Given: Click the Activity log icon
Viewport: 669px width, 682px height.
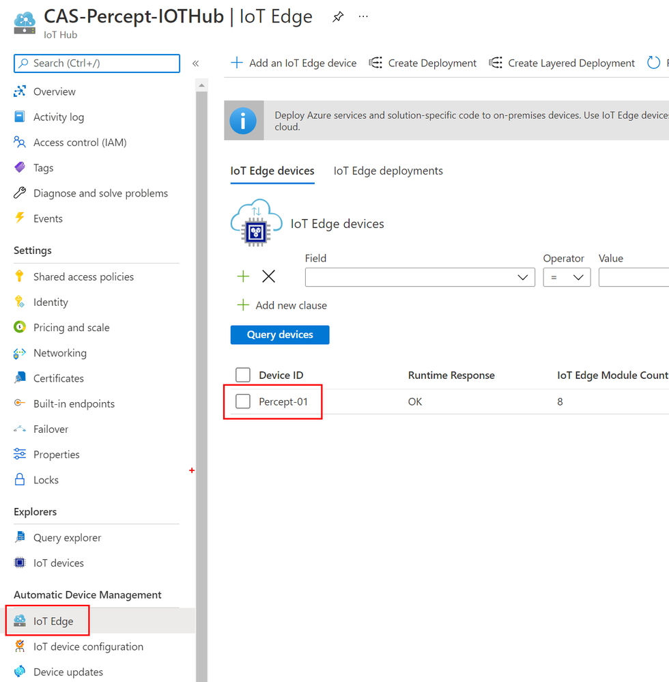Looking at the screenshot, I should [20, 117].
